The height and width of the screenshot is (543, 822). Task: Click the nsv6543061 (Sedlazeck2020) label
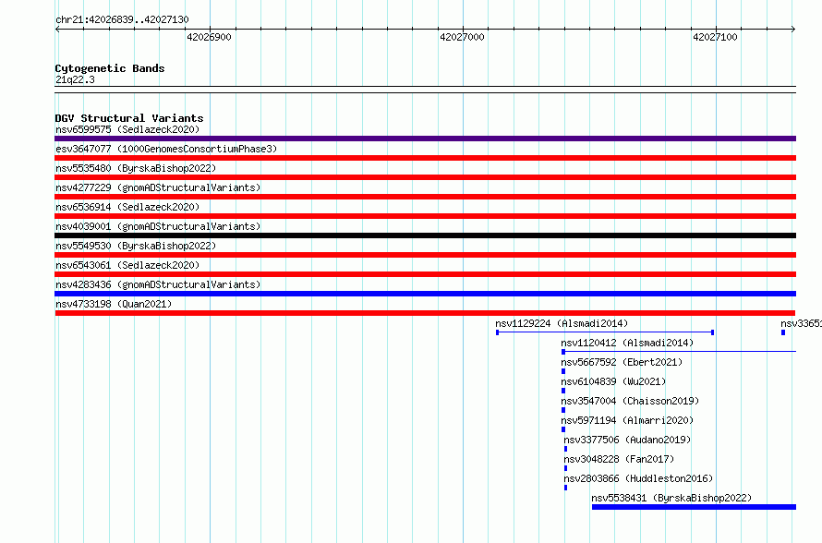click(x=127, y=265)
